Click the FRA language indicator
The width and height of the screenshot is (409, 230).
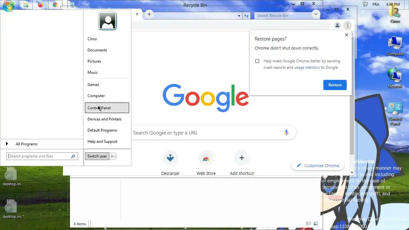376,4
